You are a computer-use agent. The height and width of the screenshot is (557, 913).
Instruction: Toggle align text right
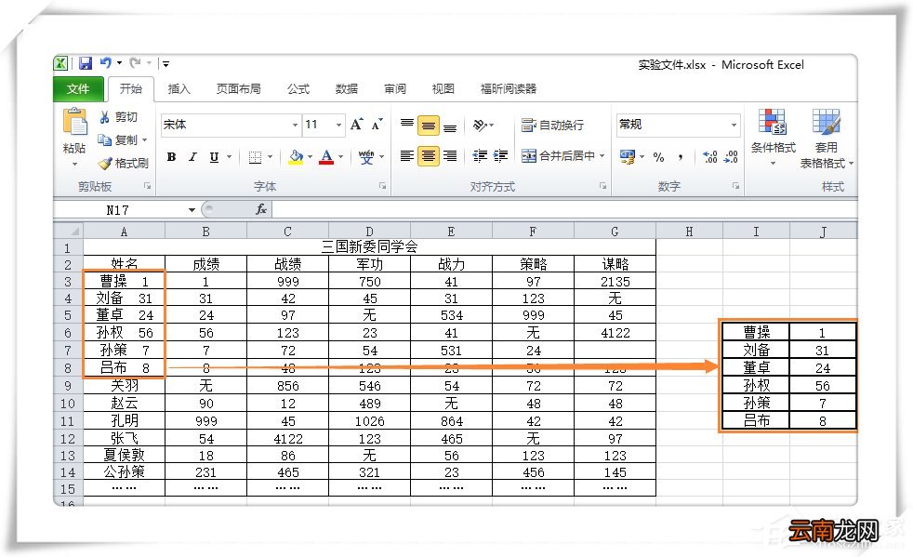[449, 155]
